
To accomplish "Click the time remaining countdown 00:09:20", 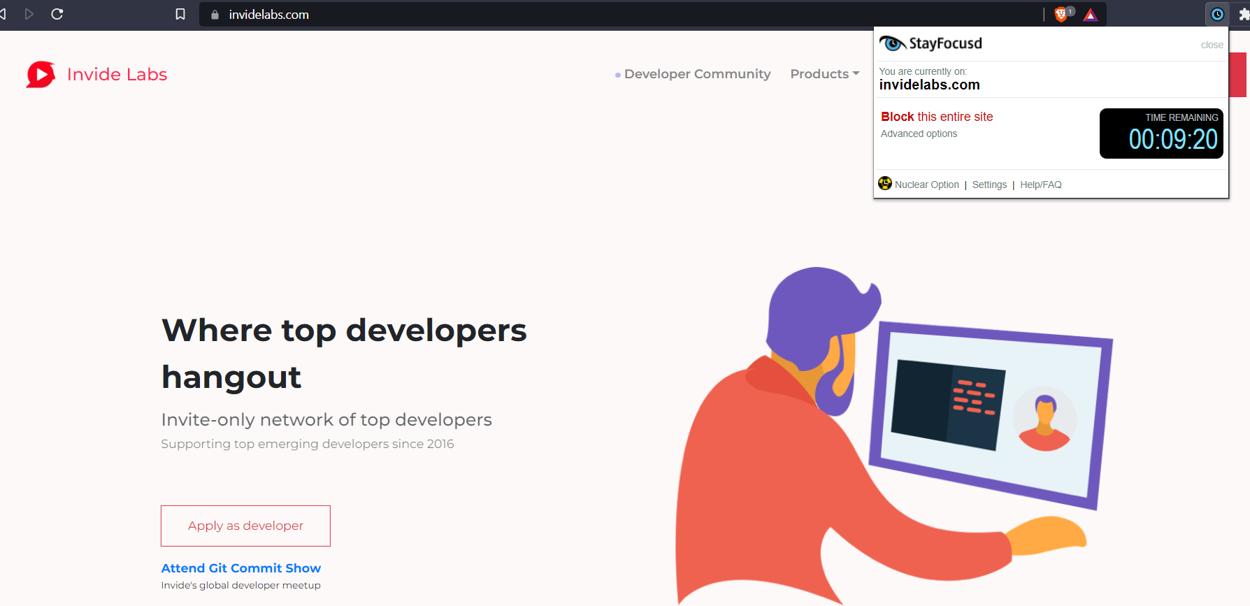I will coord(1172,139).
